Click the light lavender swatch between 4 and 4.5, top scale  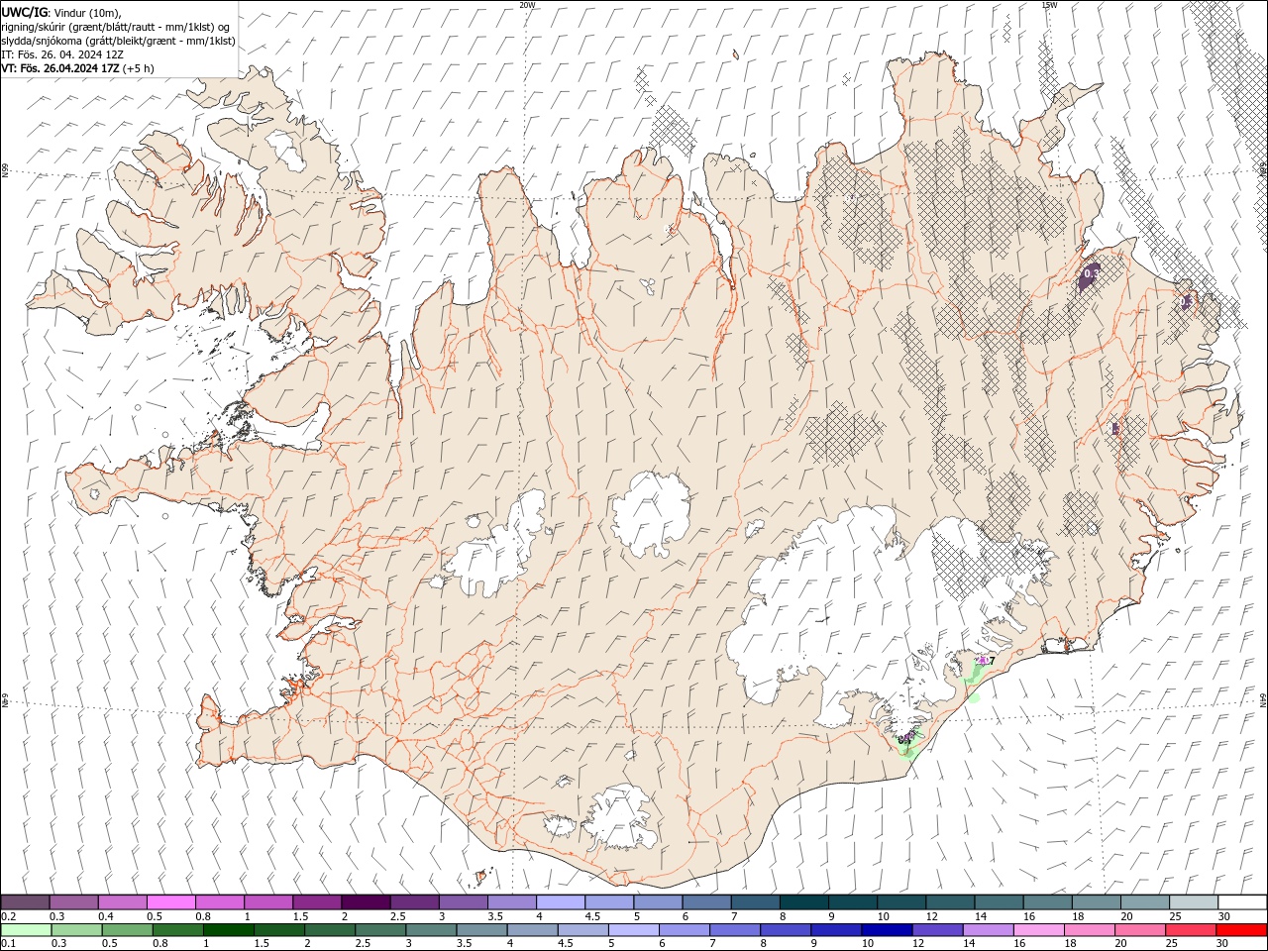[x=560, y=902]
